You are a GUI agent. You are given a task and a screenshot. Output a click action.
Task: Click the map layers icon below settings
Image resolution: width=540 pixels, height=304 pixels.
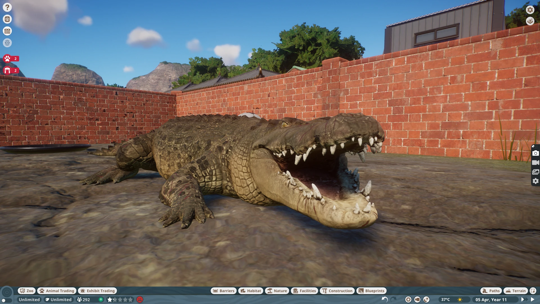click(x=530, y=21)
